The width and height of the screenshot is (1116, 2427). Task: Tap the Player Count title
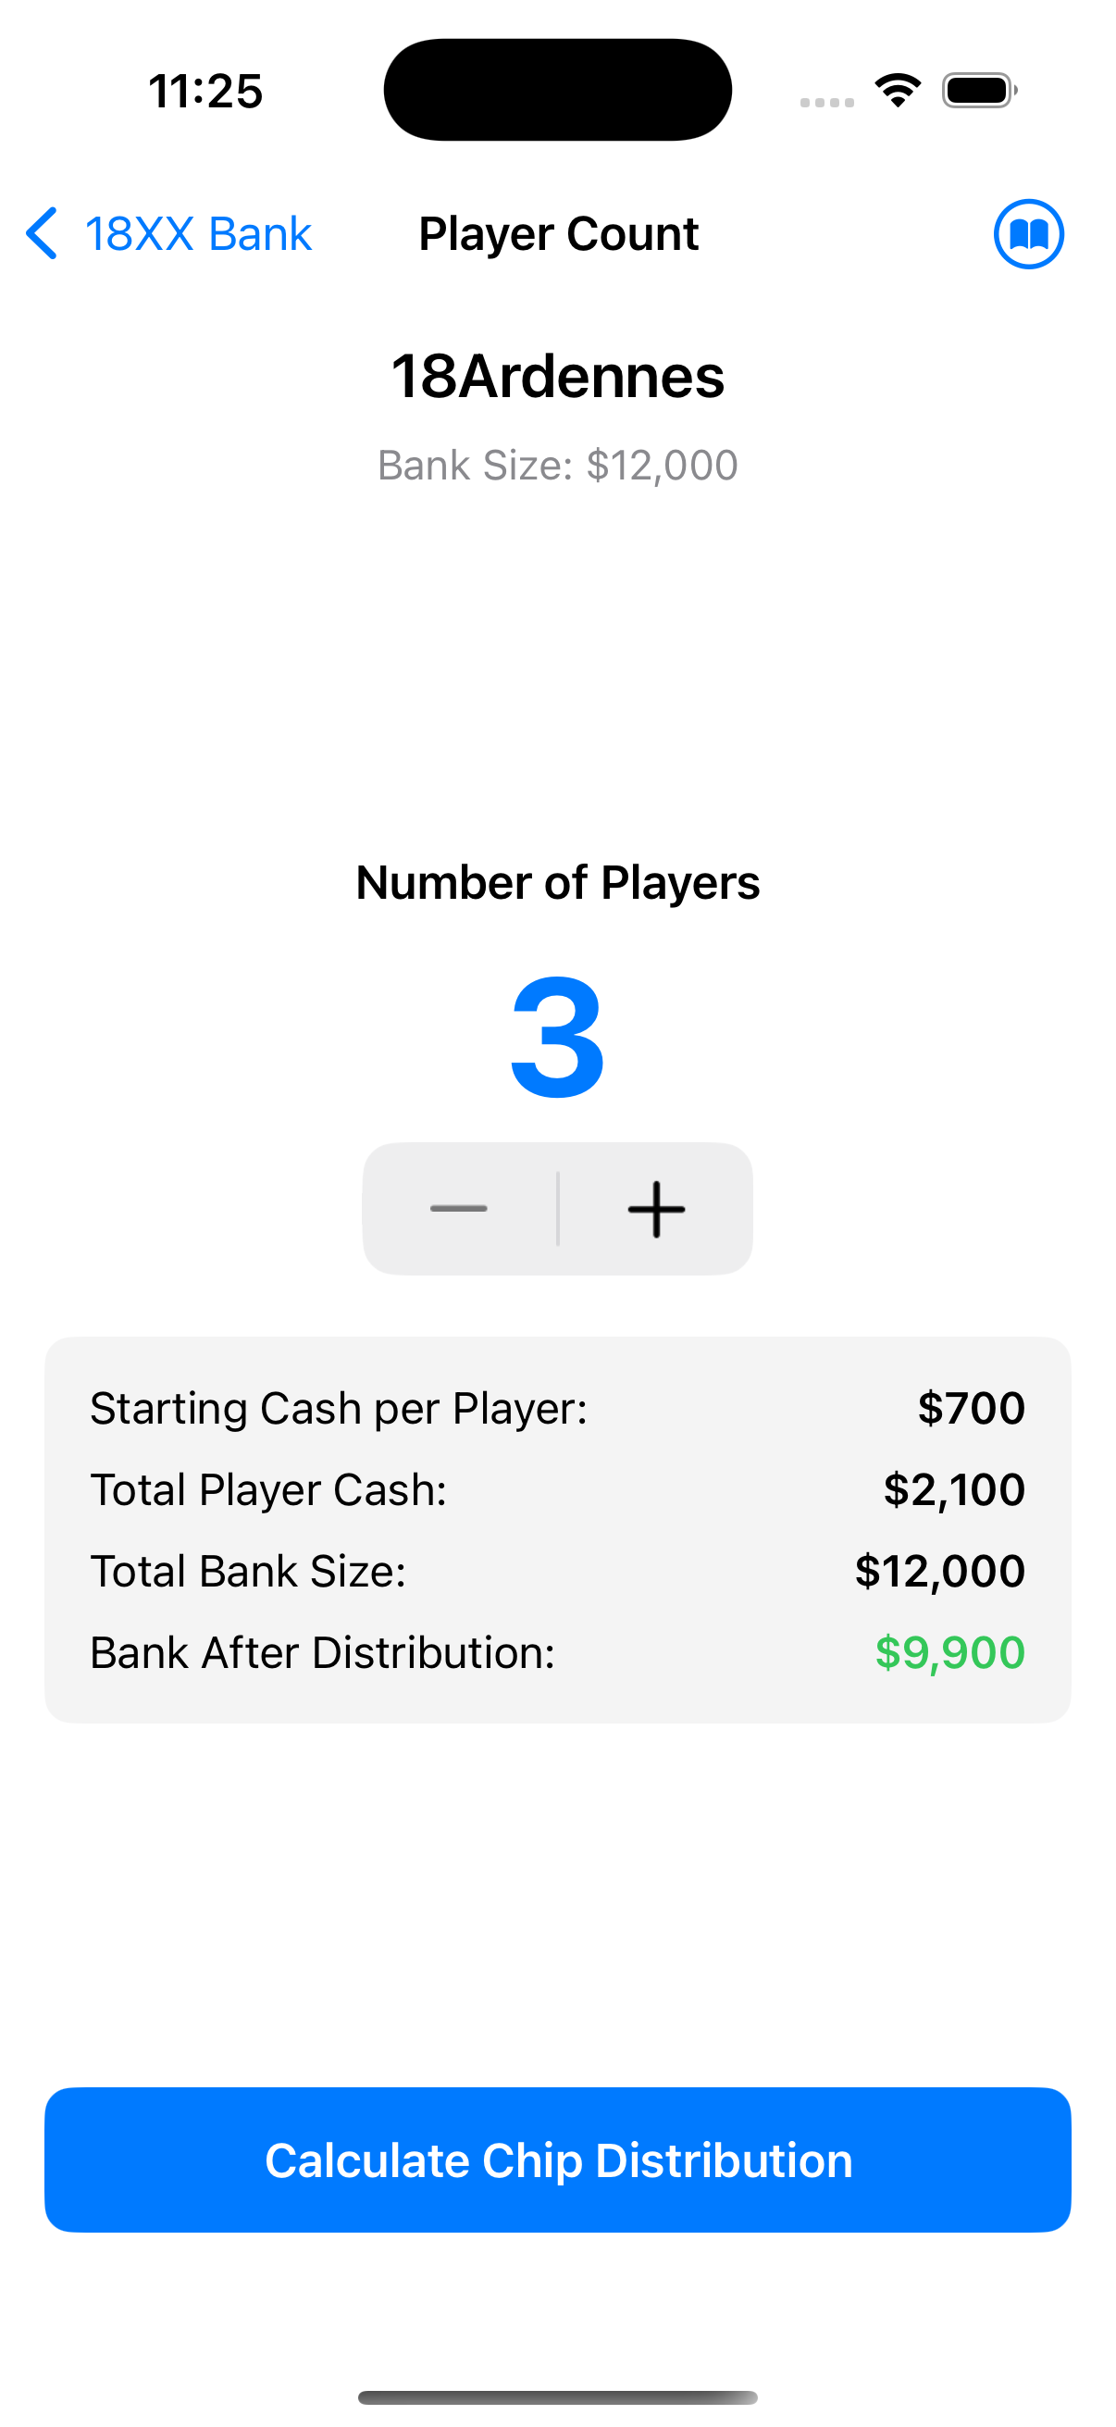coord(559,233)
